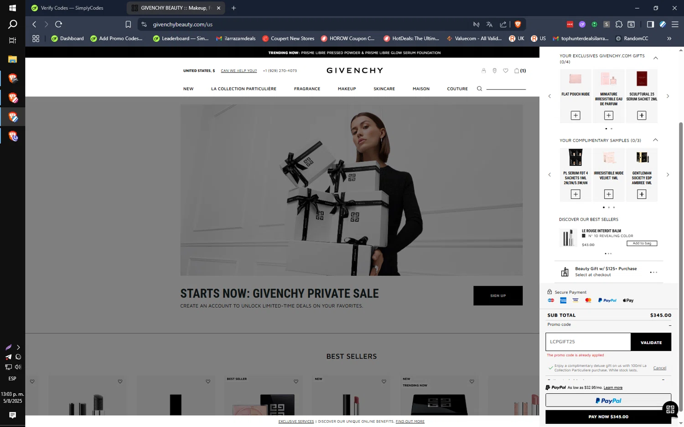Open the browser extensions puzzle icon
The height and width of the screenshot is (427, 684).
coord(619,24)
